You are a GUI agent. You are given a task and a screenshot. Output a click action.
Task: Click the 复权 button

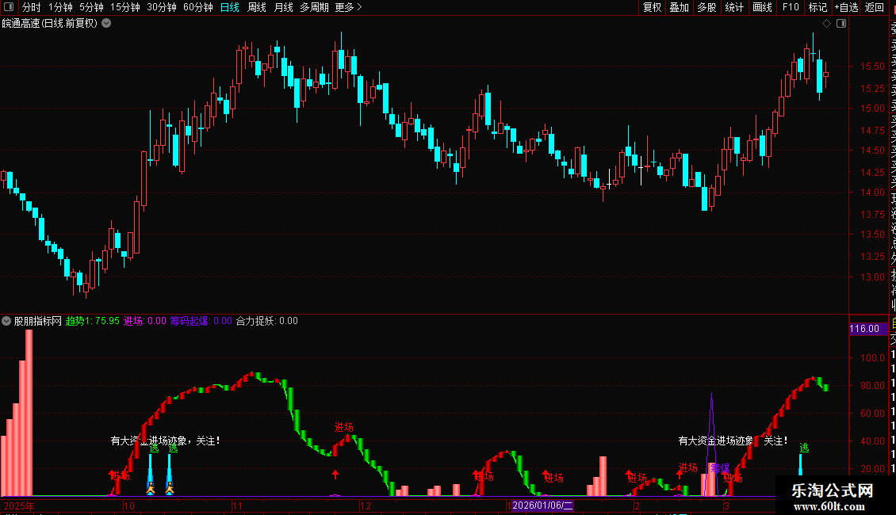[652, 7]
